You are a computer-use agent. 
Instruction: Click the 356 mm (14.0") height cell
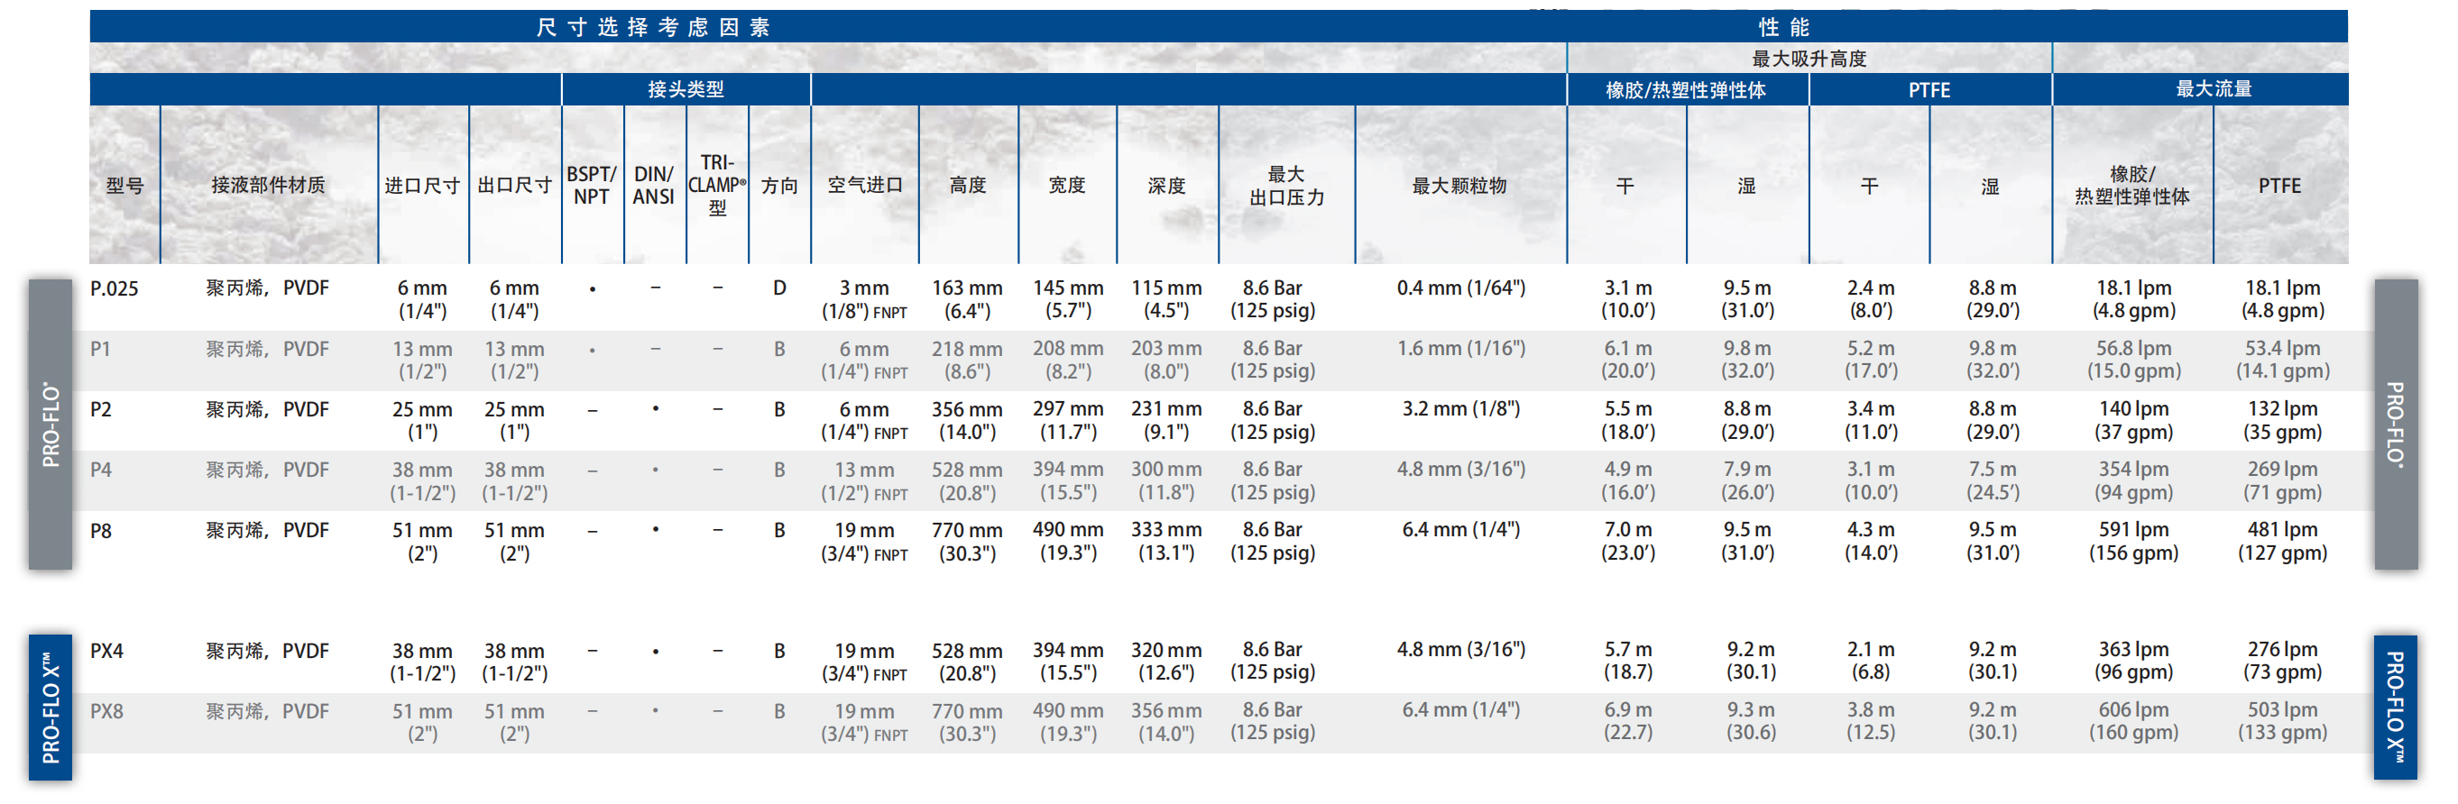click(x=968, y=420)
